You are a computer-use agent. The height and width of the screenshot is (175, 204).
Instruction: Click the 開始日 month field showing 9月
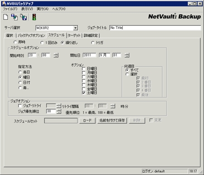[x=104, y=55]
